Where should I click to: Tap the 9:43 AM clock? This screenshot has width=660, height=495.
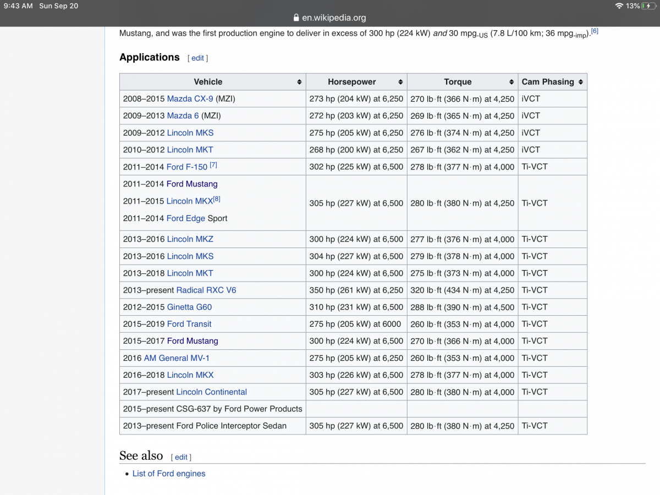18,6
